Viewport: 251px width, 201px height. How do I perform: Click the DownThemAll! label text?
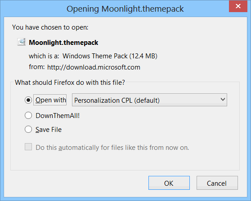pos(58,116)
